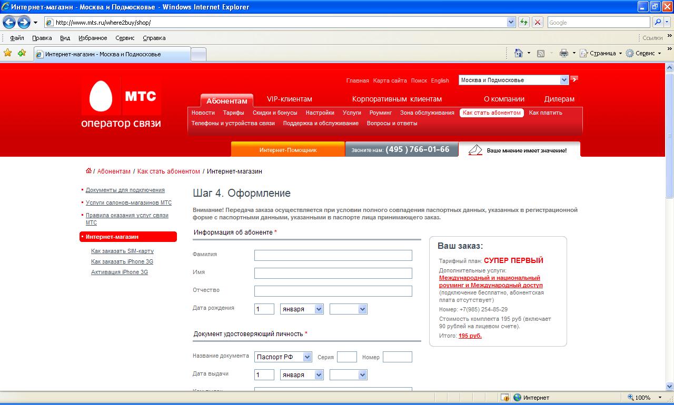Click the Stop loading red X icon
The image size is (674, 405).
(x=537, y=22)
